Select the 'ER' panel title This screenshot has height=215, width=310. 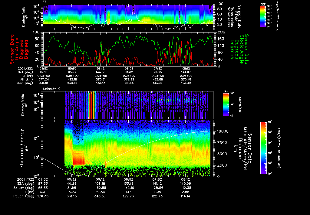click(45, 2)
